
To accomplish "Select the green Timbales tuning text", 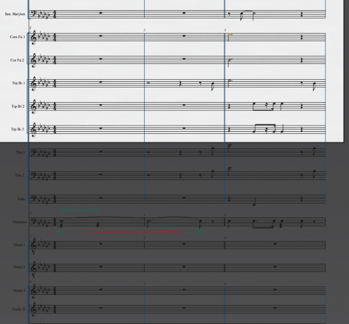I will [79, 210].
